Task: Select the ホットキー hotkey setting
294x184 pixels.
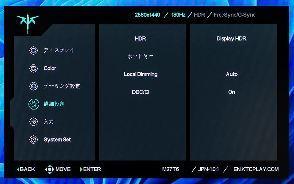Action: coord(141,56)
